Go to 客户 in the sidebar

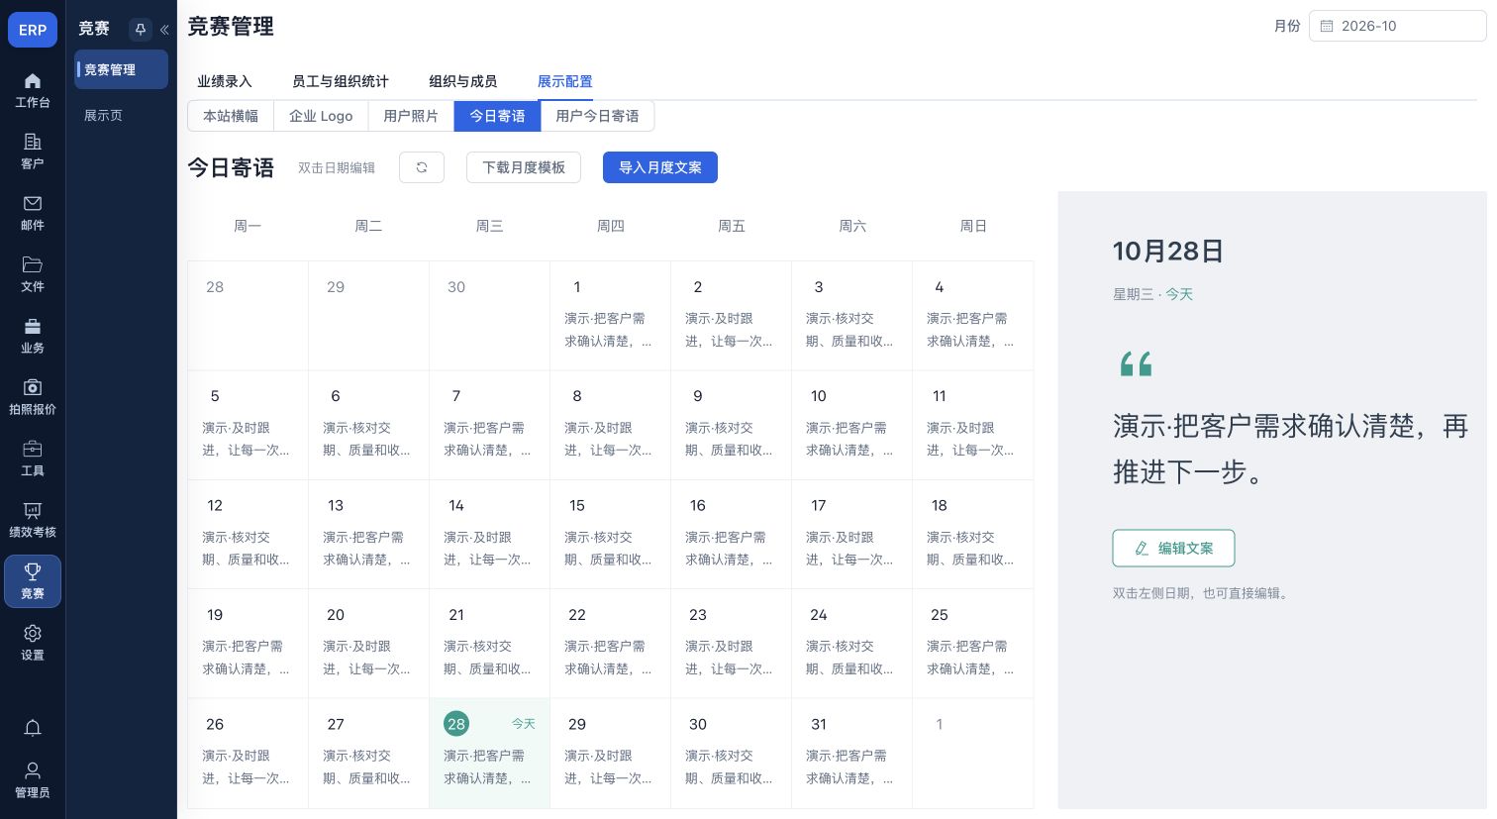(x=33, y=152)
